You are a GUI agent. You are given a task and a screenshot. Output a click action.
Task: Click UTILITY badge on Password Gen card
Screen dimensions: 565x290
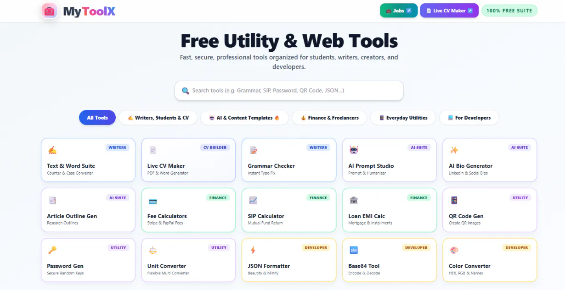[x=118, y=247]
